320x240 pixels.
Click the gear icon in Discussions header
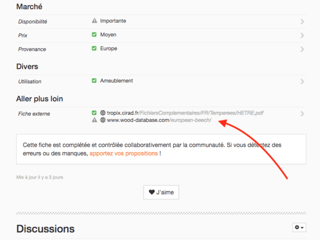(297, 227)
